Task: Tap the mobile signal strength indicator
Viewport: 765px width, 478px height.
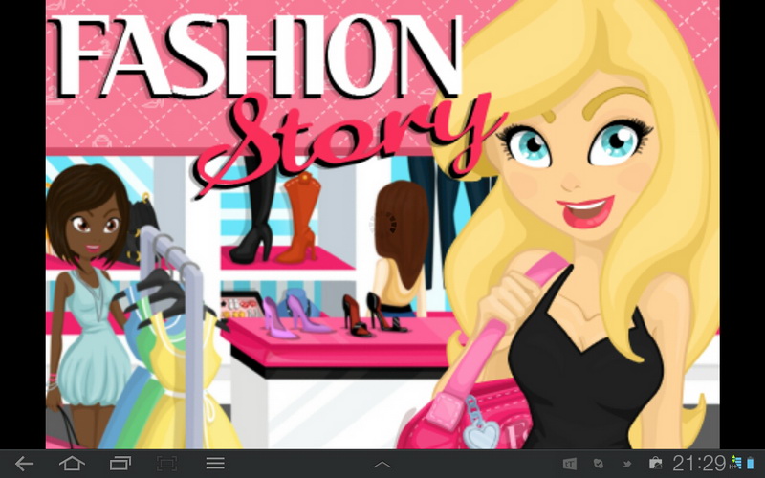Action: [x=736, y=463]
